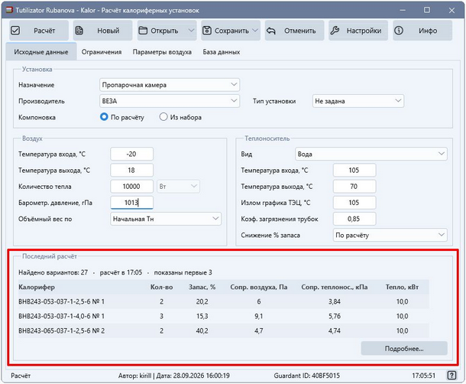
Task: Click air inlet temperature field -20
Action: 132,154
